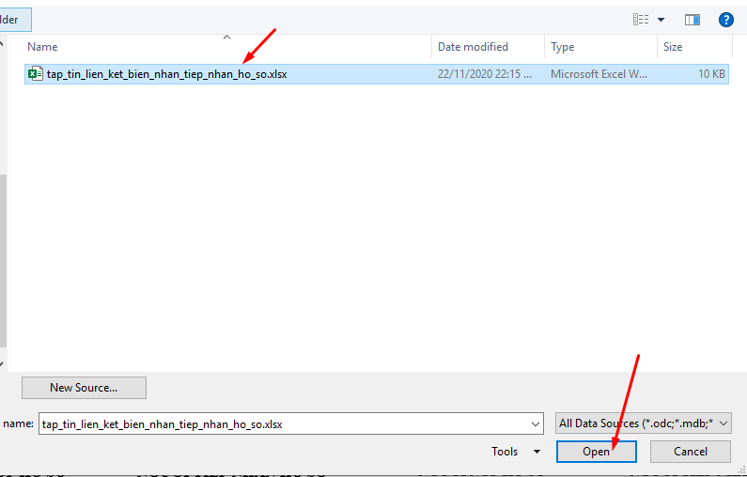The image size is (747, 477).
Task: Sort files by Name column header
Action: coord(42,47)
